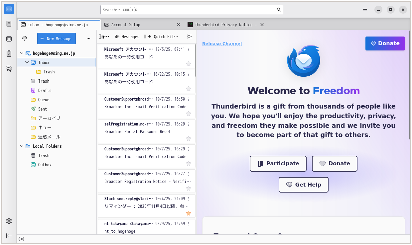Select the Outbox folder

(x=57, y=165)
